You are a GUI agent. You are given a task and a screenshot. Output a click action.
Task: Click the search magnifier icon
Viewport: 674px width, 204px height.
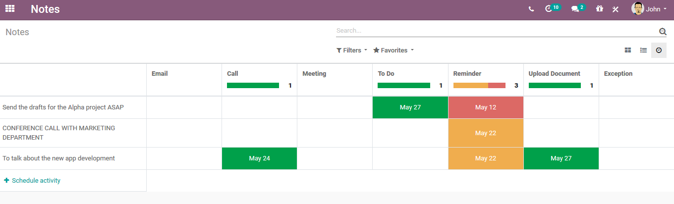tap(663, 32)
